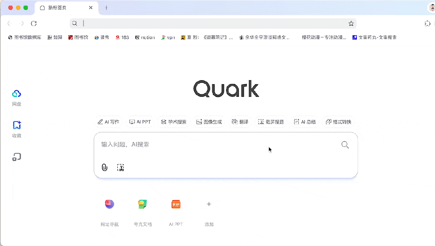435x246 pixels.
Task: Open image search via the scan icon
Action: 121,167
